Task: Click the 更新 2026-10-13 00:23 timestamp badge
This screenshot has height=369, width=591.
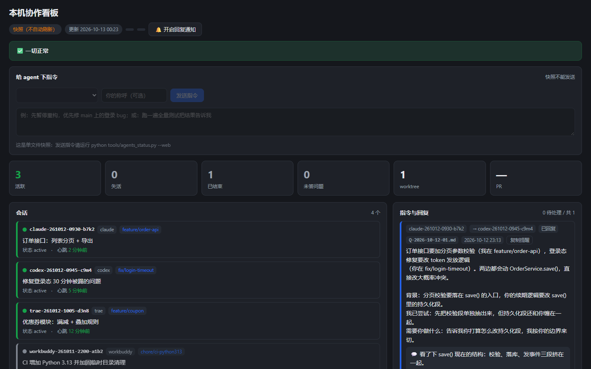Action: (94, 30)
